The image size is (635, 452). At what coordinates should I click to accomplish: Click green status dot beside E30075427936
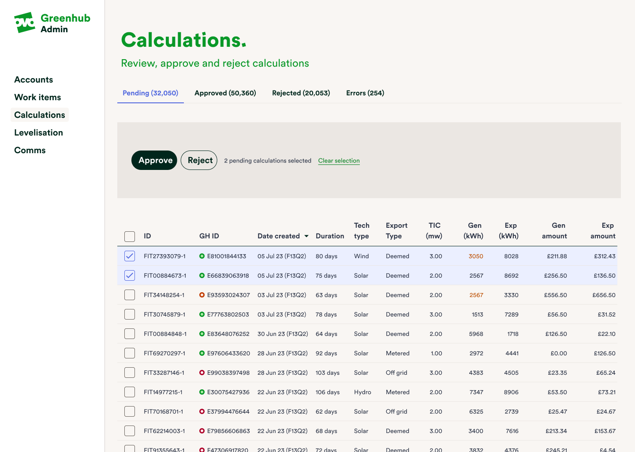(202, 392)
